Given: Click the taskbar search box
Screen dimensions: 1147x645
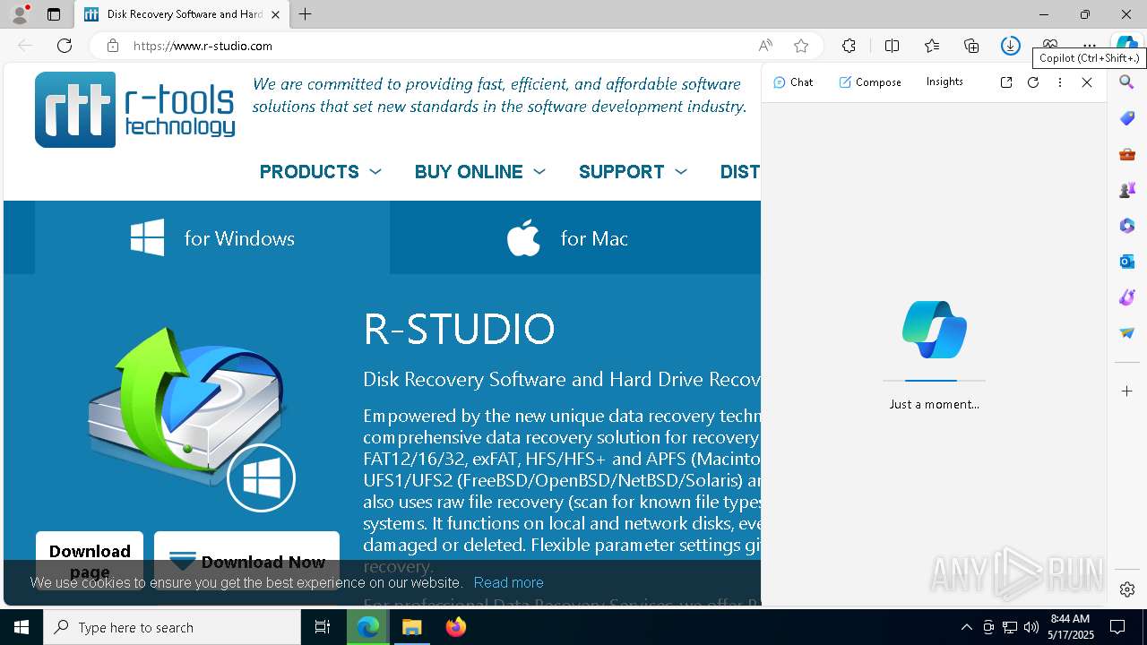Looking at the screenshot, I should [x=172, y=627].
